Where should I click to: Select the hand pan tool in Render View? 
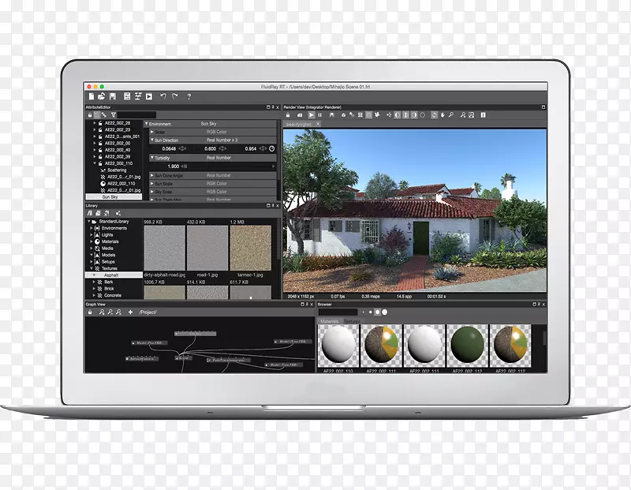point(442,115)
